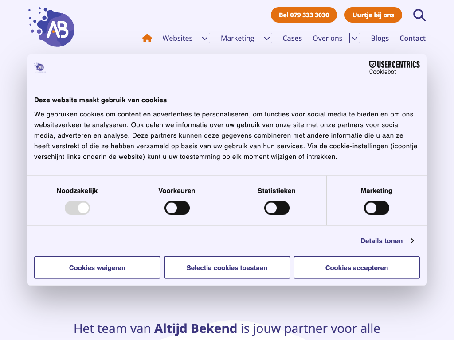Image resolution: width=454 pixels, height=340 pixels.
Task: Toggle the Noodzakelijk cookie switch
Action: (x=77, y=208)
